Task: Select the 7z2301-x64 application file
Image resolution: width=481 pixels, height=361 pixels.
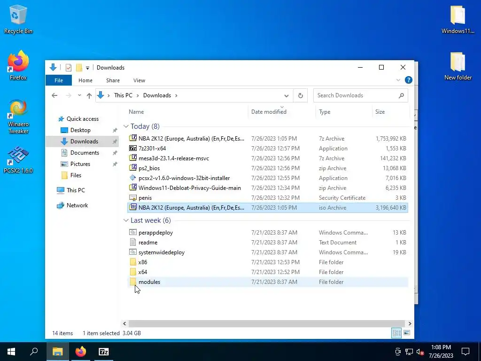Action: point(267,149)
